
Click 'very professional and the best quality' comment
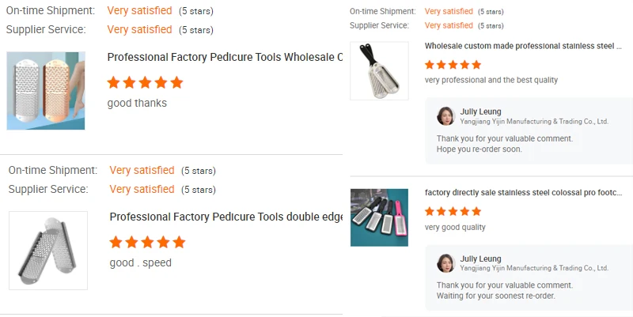pos(491,80)
